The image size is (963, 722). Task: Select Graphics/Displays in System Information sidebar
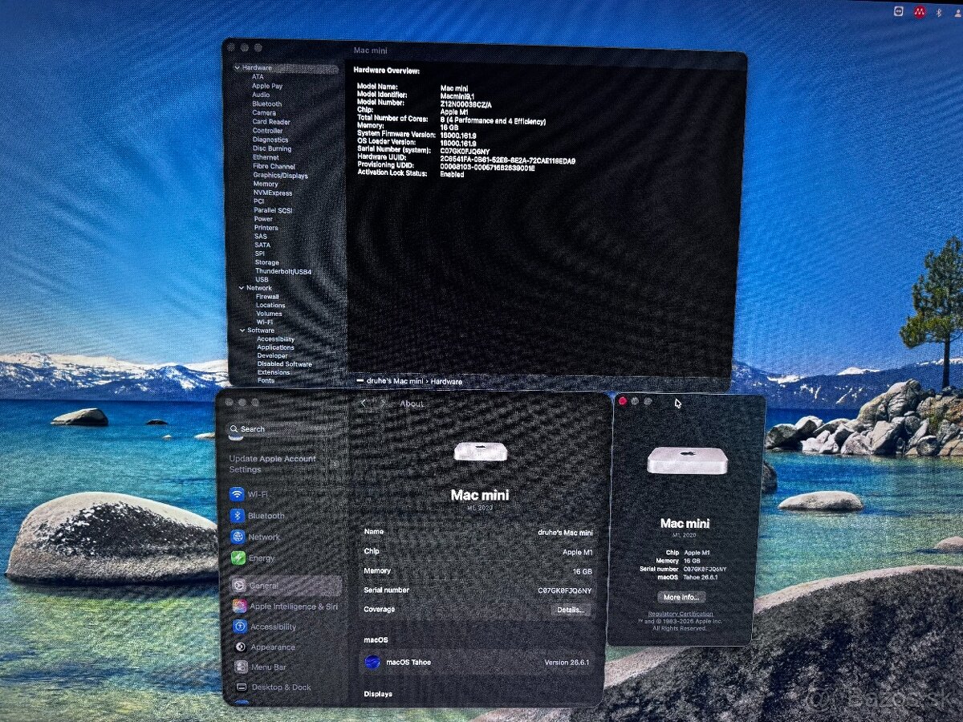coord(280,176)
